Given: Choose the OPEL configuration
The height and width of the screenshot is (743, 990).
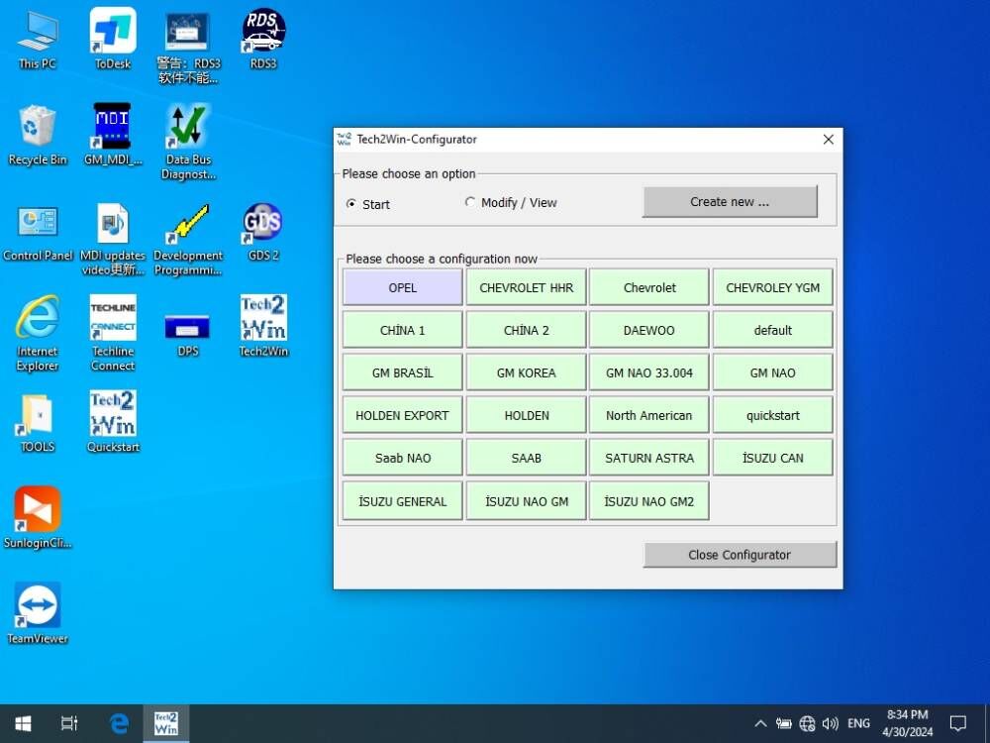Looking at the screenshot, I should pyautogui.click(x=403, y=287).
